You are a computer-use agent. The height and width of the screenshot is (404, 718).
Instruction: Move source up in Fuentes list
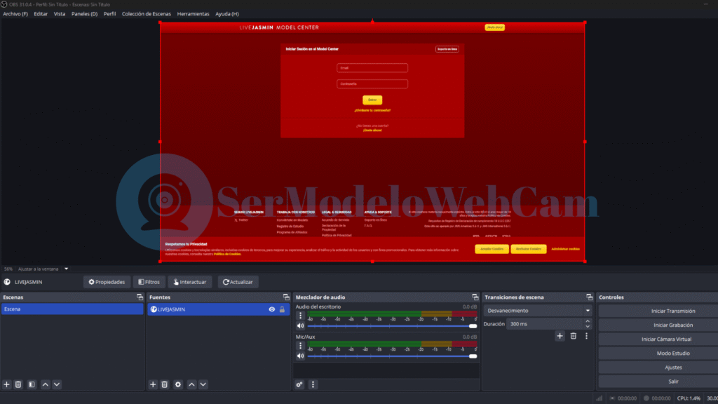coord(191,384)
